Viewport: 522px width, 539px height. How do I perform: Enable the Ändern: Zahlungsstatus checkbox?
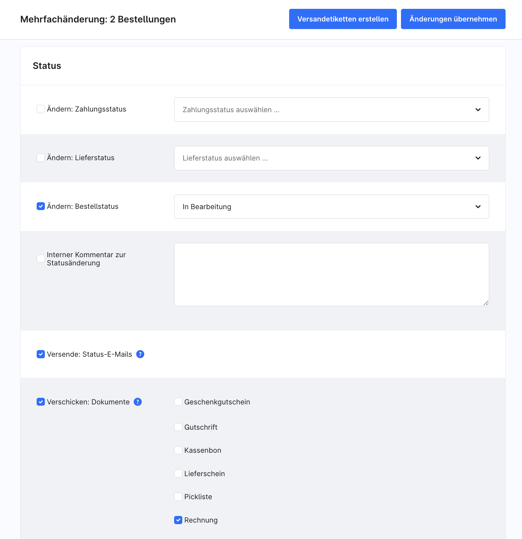tap(41, 109)
